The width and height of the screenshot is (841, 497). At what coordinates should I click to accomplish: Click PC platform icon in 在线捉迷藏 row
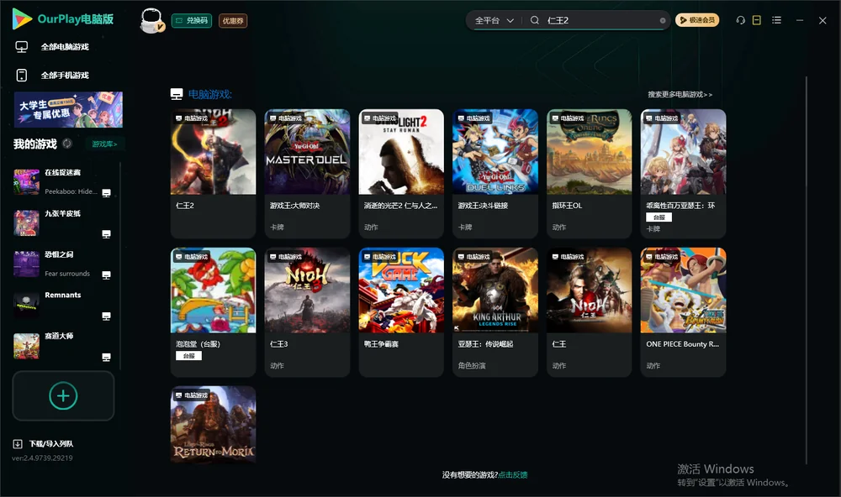point(106,193)
